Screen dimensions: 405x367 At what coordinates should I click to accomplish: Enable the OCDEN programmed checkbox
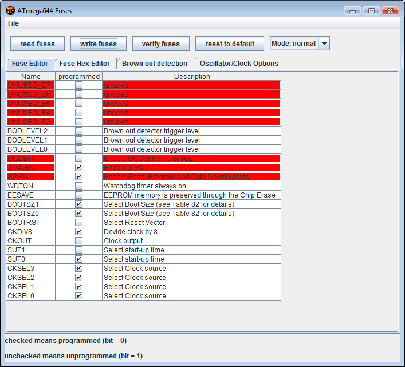click(79, 159)
